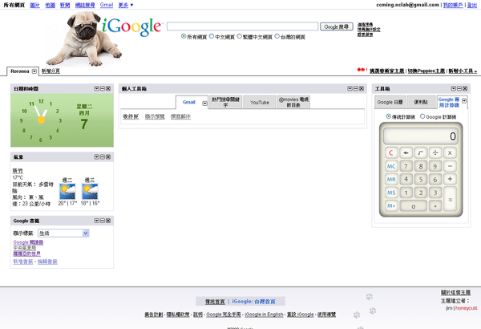481x329 pixels.
Task: Click the calculator plus key
Action: coord(450,179)
